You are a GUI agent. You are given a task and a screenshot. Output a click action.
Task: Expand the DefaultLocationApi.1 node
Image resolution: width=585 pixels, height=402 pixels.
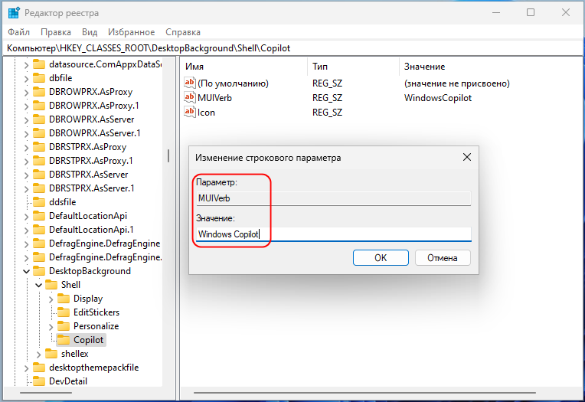tap(26, 230)
